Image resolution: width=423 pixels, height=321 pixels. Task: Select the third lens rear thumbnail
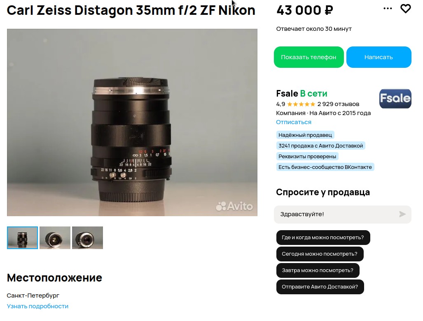click(87, 238)
